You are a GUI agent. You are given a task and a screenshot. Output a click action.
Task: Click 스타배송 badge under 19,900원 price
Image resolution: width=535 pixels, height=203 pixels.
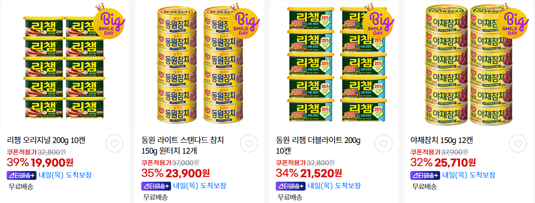tap(21, 175)
